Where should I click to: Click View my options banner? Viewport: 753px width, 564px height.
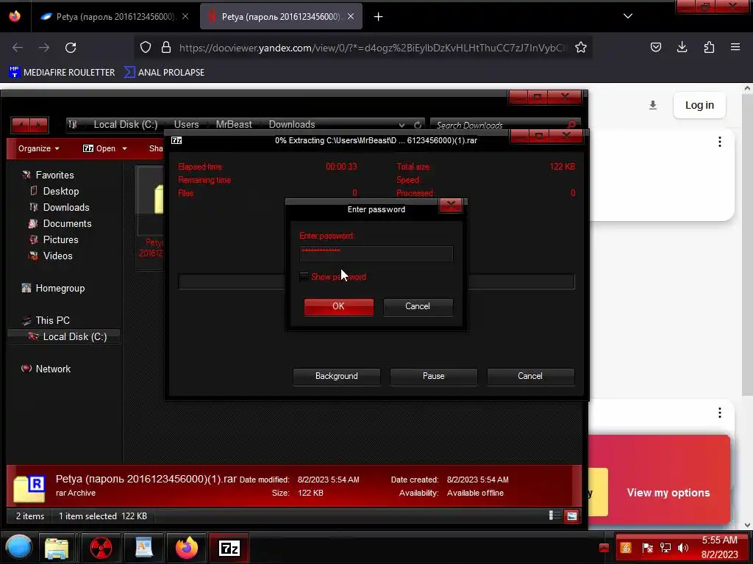click(x=668, y=493)
